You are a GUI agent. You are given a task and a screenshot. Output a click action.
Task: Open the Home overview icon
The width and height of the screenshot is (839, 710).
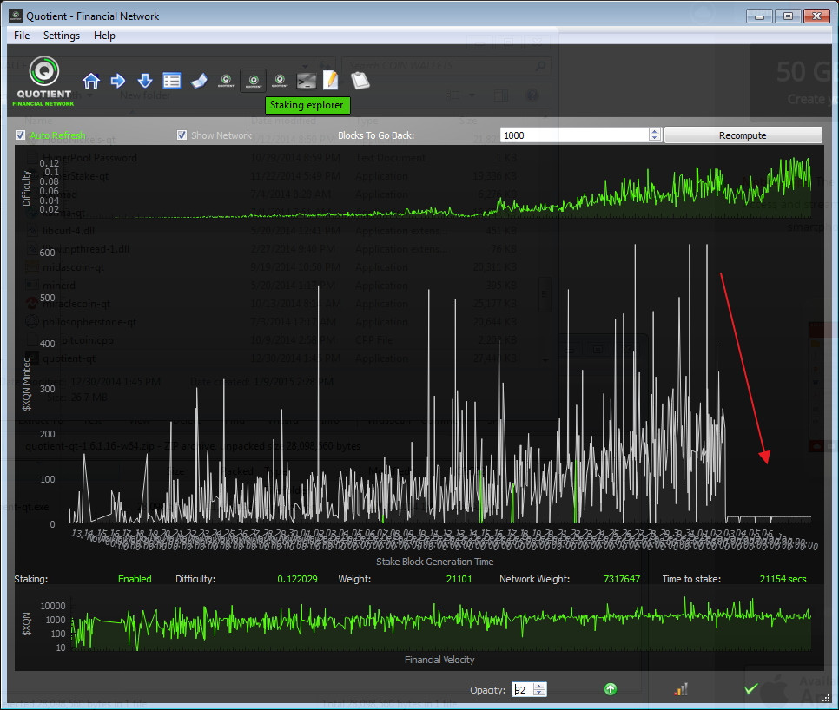tap(91, 81)
